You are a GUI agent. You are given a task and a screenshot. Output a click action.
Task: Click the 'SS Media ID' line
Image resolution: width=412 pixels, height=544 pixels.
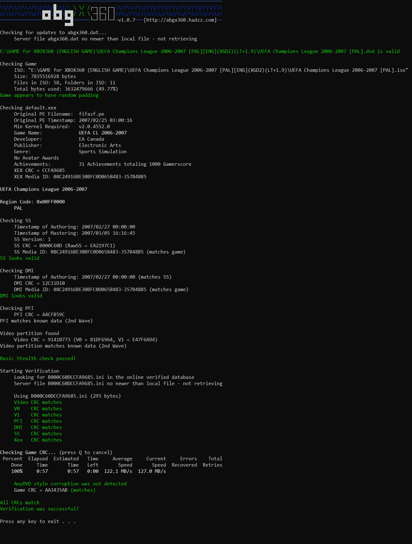click(x=100, y=252)
